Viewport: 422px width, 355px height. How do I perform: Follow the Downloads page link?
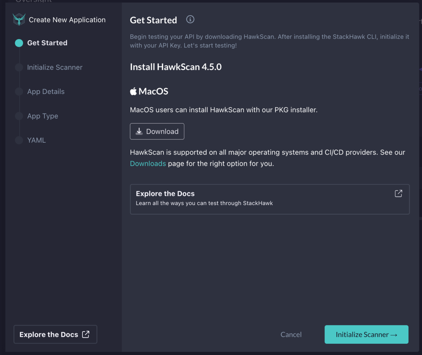[x=148, y=163]
